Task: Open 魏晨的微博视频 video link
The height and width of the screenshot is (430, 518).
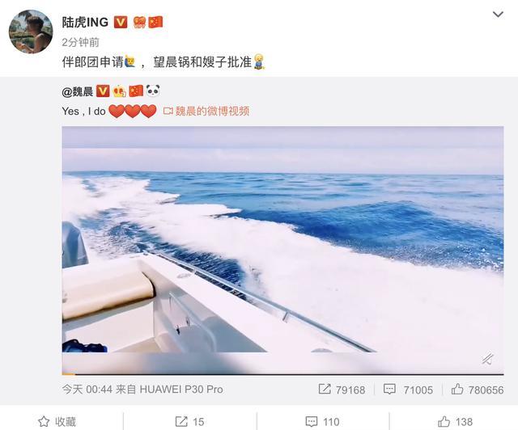Action: tap(206, 112)
